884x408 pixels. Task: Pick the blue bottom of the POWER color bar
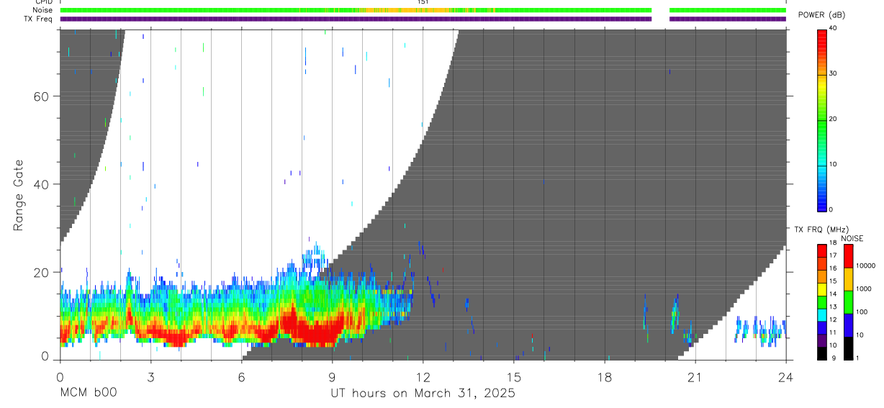(x=821, y=201)
